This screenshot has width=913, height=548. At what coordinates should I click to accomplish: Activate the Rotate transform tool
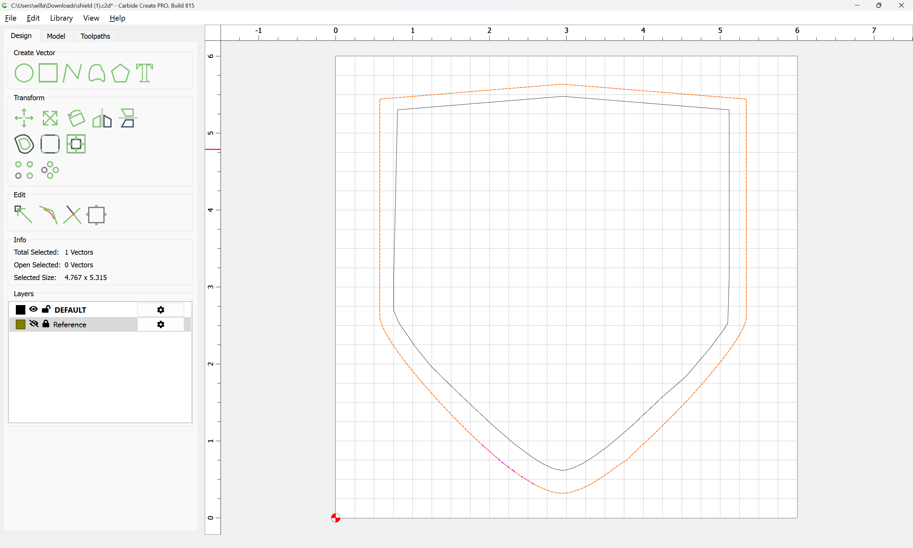click(x=76, y=118)
